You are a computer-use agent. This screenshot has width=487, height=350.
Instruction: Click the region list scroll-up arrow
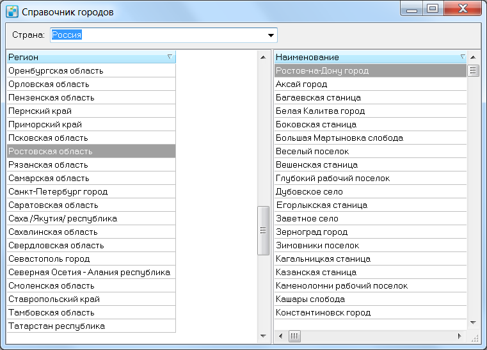(x=264, y=57)
